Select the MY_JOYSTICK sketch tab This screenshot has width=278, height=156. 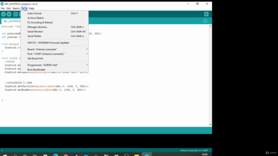click(x=11, y=21)
